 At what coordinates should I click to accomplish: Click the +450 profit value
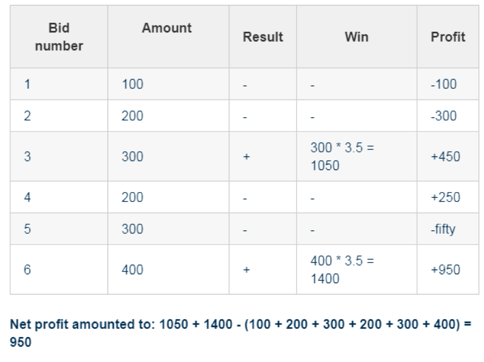445,156
